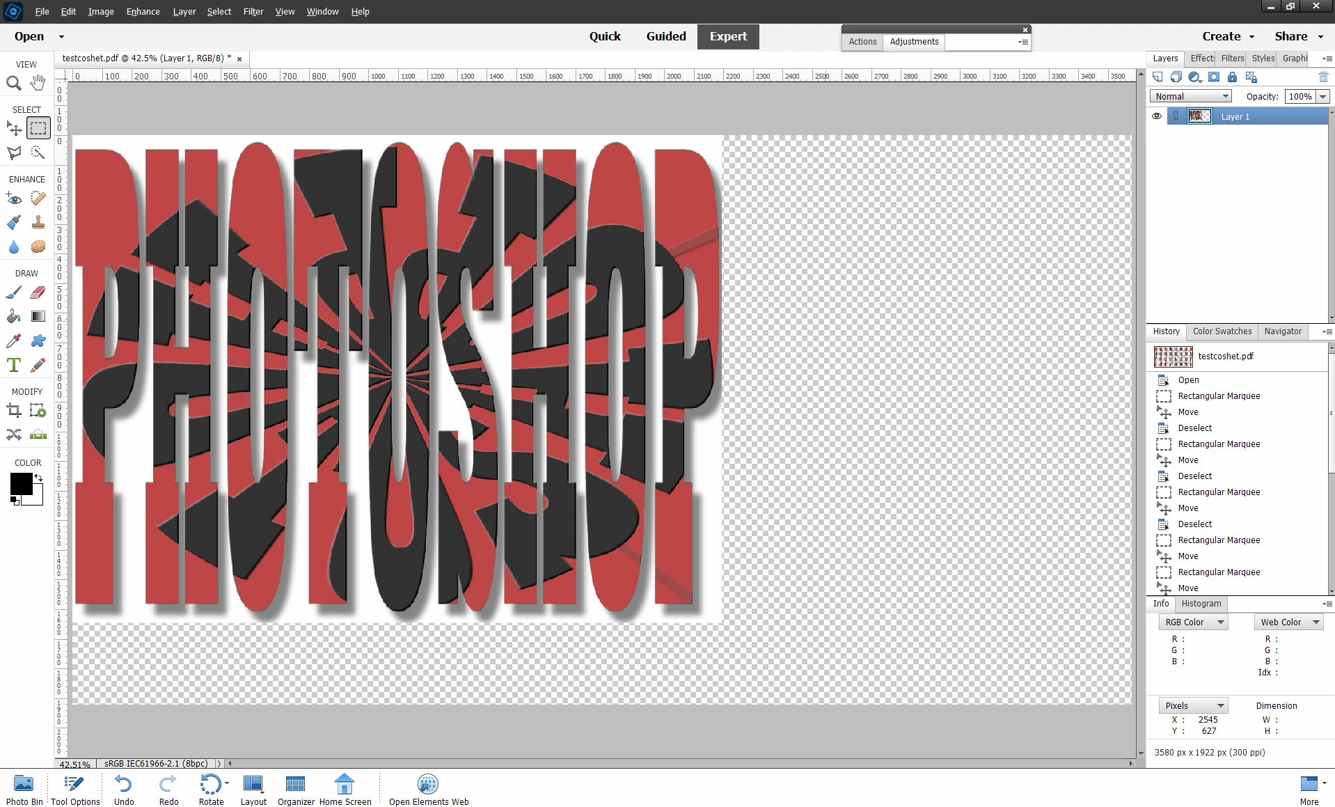This screenshot has height=807, width=1335.
Task: Select Layer 1 thumbnail
Action: coord(1199,116)
